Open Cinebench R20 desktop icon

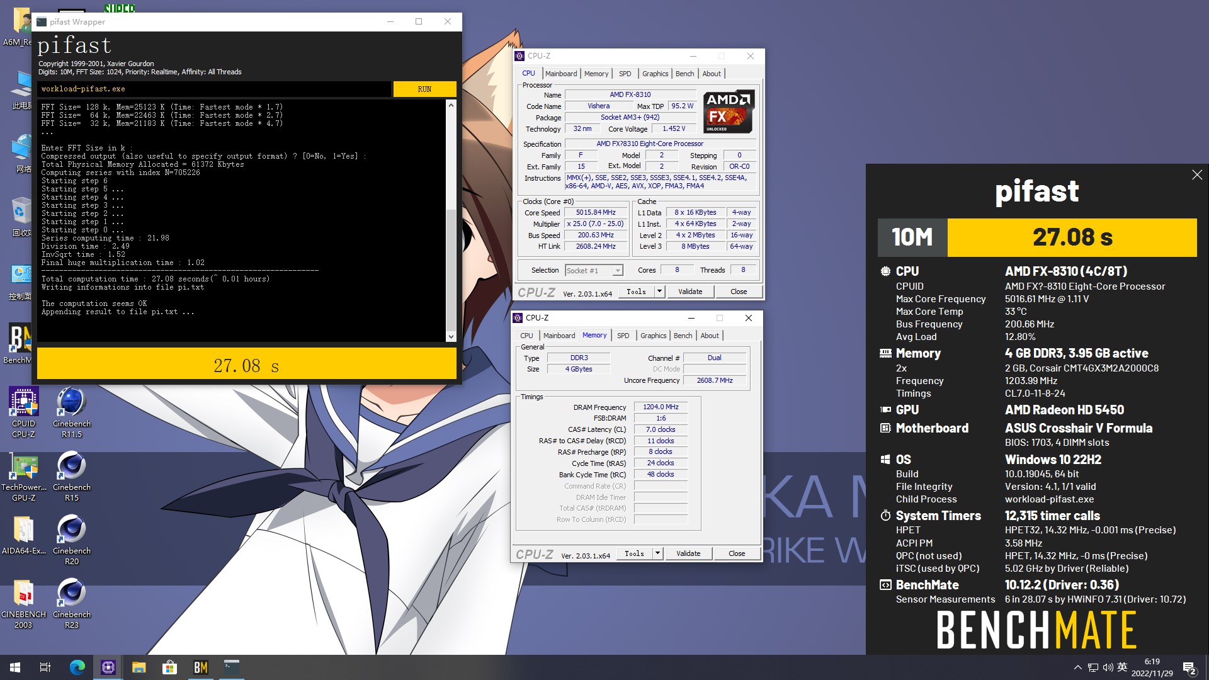coord(71,540)
